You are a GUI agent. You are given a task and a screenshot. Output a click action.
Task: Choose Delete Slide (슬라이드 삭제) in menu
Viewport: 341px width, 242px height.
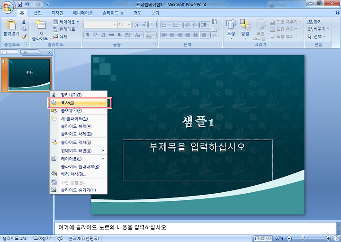[x=78, y=134]
